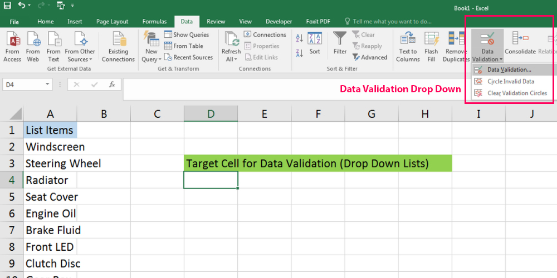This screenshot has height=278, width=557.
Task: Click the From Access icon
Action: 12,41
